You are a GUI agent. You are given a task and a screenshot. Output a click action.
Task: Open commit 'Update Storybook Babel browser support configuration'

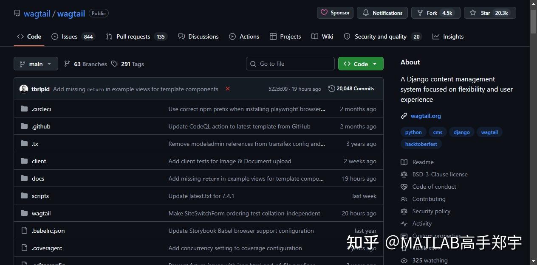pos(241,231)
